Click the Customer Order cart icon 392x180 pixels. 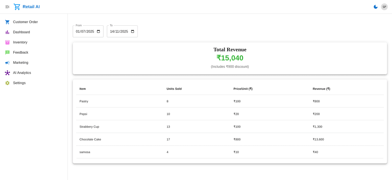click(x=7, y=22)
